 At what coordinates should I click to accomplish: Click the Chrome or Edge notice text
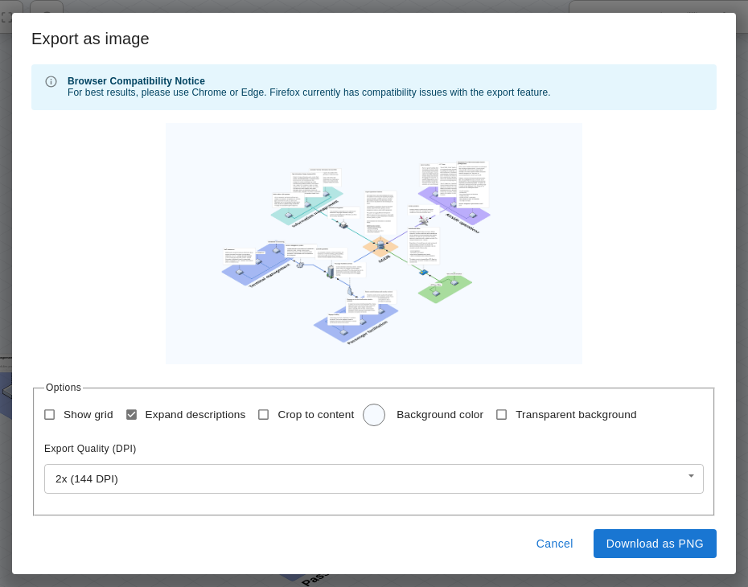[x=309, y=92]
